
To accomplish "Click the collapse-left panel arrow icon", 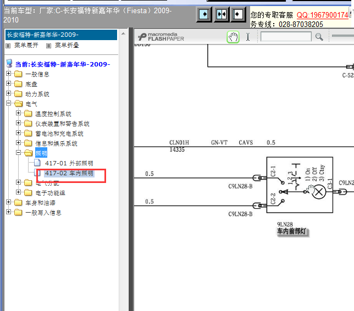I will tap(238, 14).
